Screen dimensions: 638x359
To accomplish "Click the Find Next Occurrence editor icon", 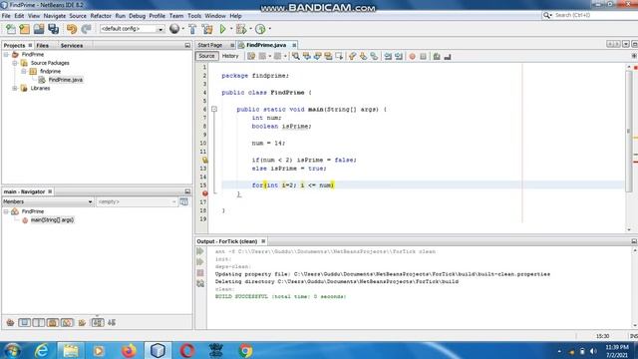I will 317,57.
